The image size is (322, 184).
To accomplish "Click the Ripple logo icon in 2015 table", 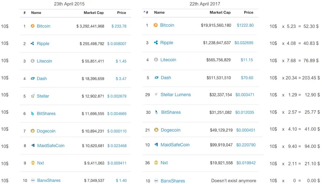I will pyautogui.click(x=32, y=43).
